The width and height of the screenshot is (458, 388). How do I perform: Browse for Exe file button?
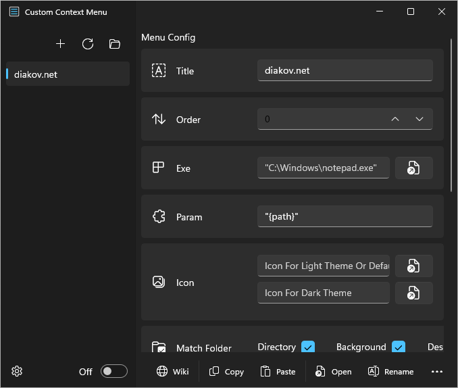(x=413, y=168)
